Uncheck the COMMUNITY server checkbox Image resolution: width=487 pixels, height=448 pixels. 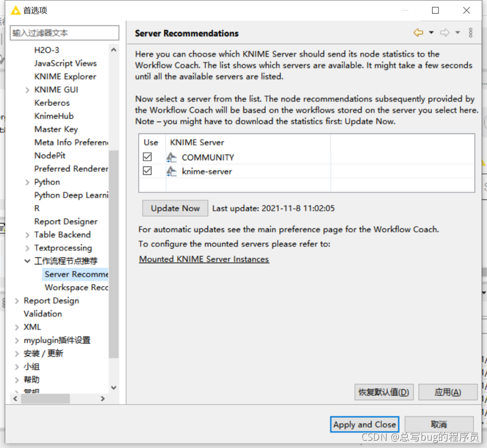[147, 157]
